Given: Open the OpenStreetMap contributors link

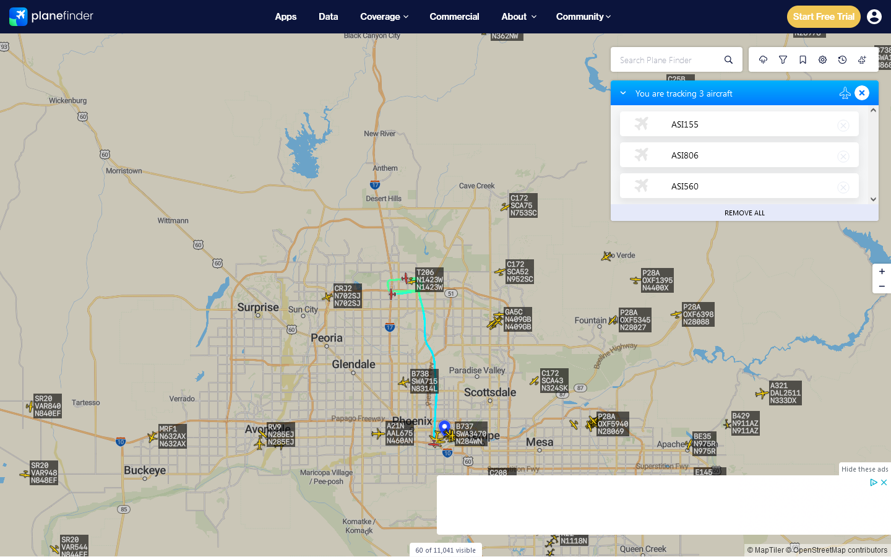Looking at the screenshot, I should [836, 550].
